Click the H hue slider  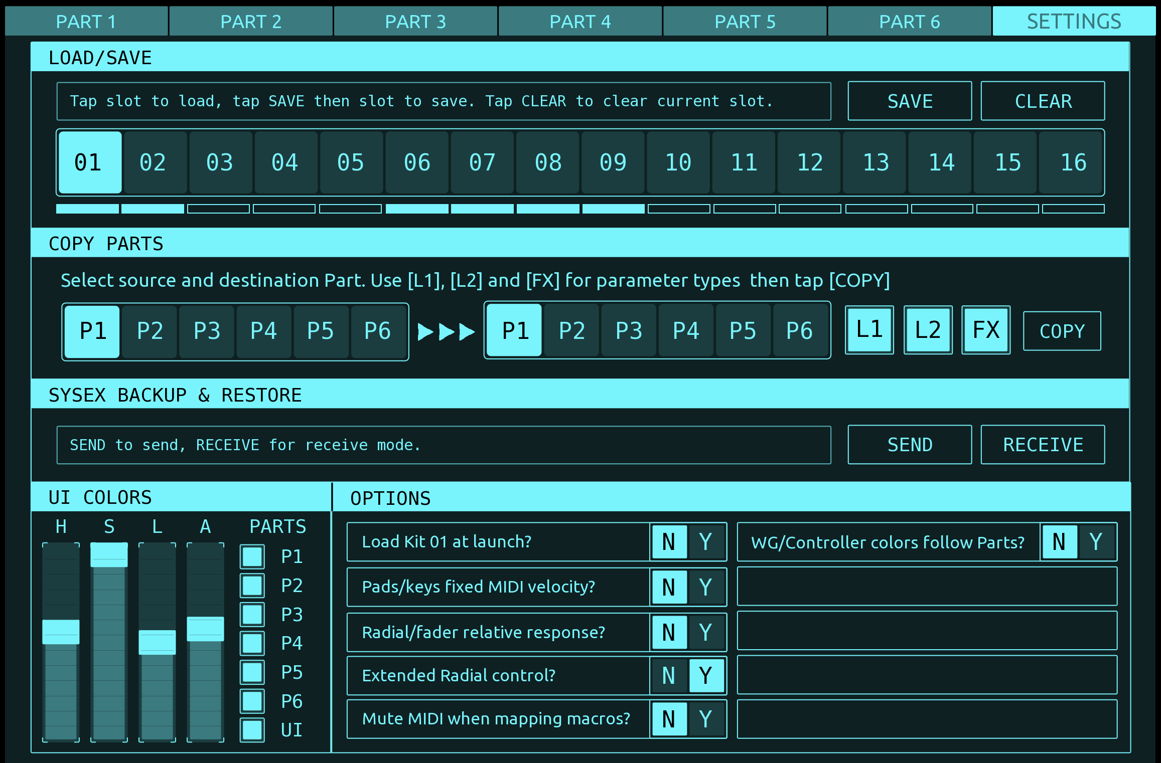coord(61,642)
